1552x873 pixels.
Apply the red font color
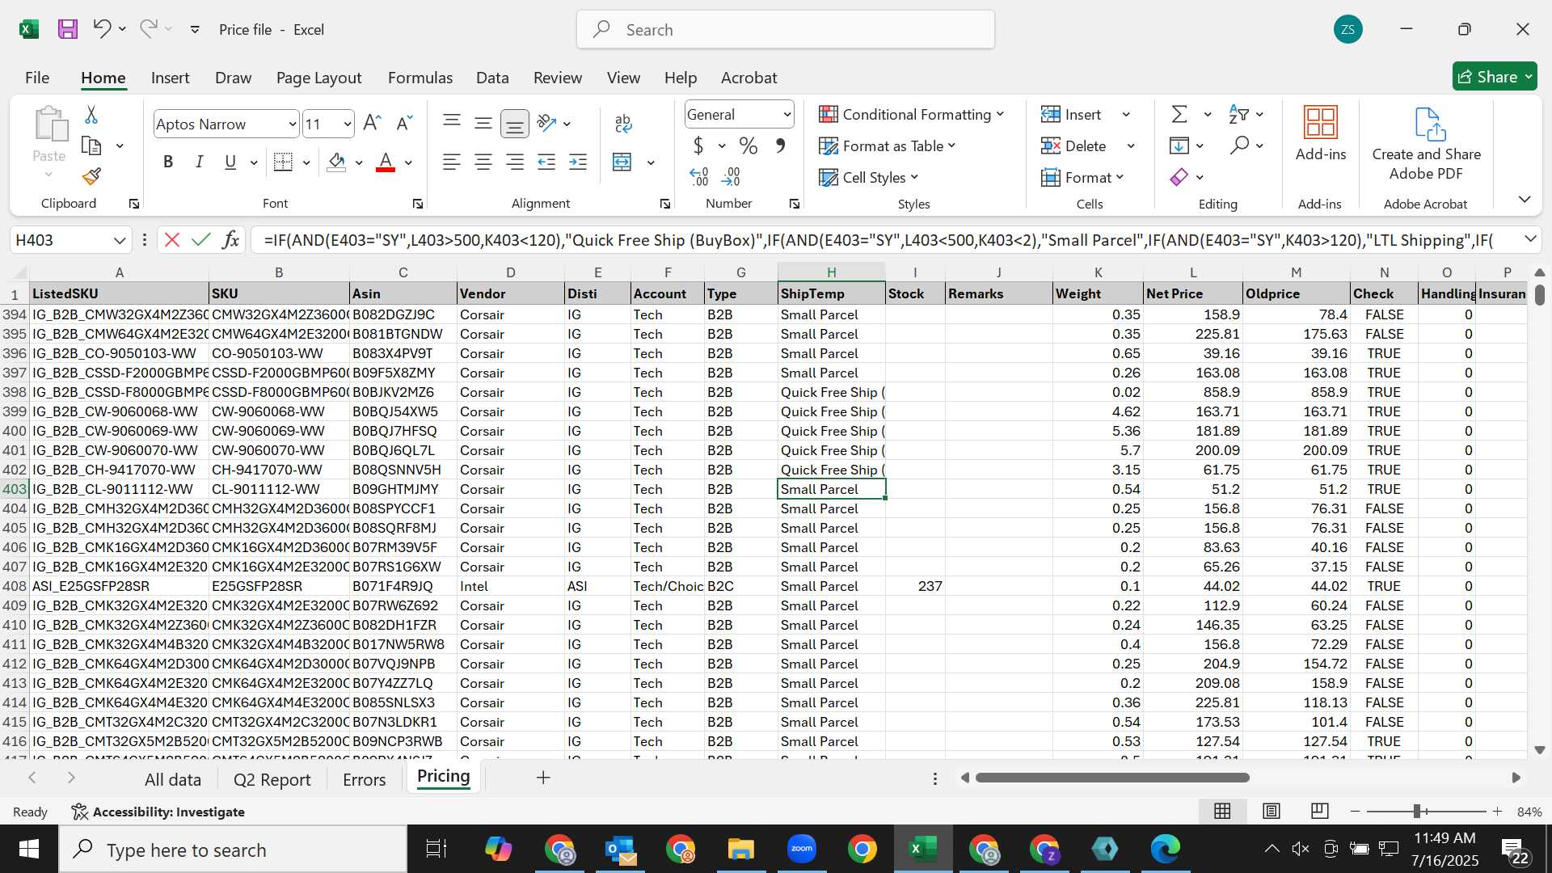386,162
